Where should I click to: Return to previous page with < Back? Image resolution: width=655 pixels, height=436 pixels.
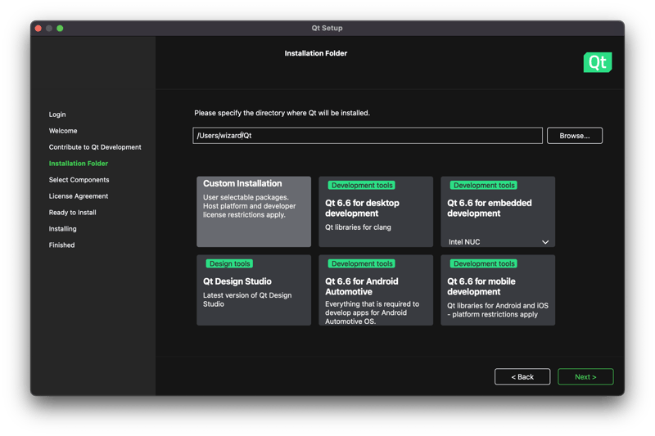click(522, 377)
